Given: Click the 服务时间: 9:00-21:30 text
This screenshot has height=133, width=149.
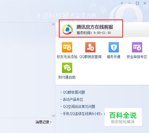Looking at the screenshot, I should pos(94,33).
